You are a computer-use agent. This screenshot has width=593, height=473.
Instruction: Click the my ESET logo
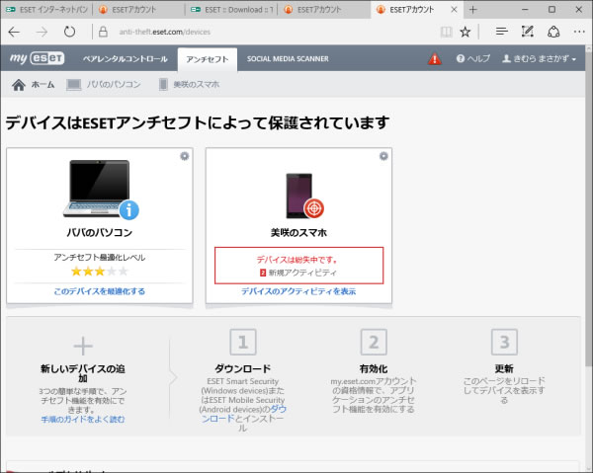[38, 58]
